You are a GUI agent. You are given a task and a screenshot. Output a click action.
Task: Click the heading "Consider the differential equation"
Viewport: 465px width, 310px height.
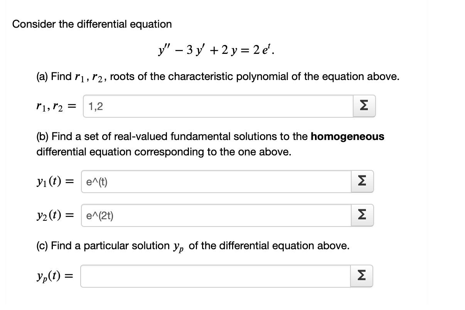[92, 24]
